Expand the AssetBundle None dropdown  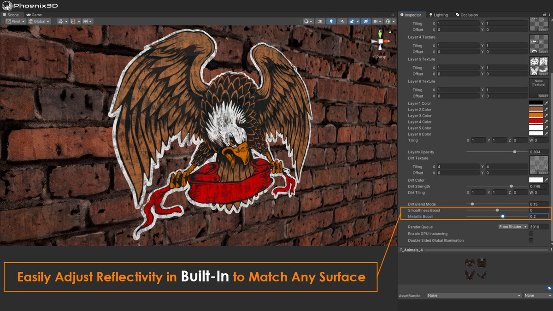coord(474,295)
